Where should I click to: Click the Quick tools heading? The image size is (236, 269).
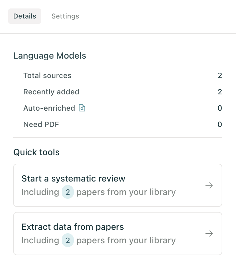pyautogui.click(x=36, y=152)
